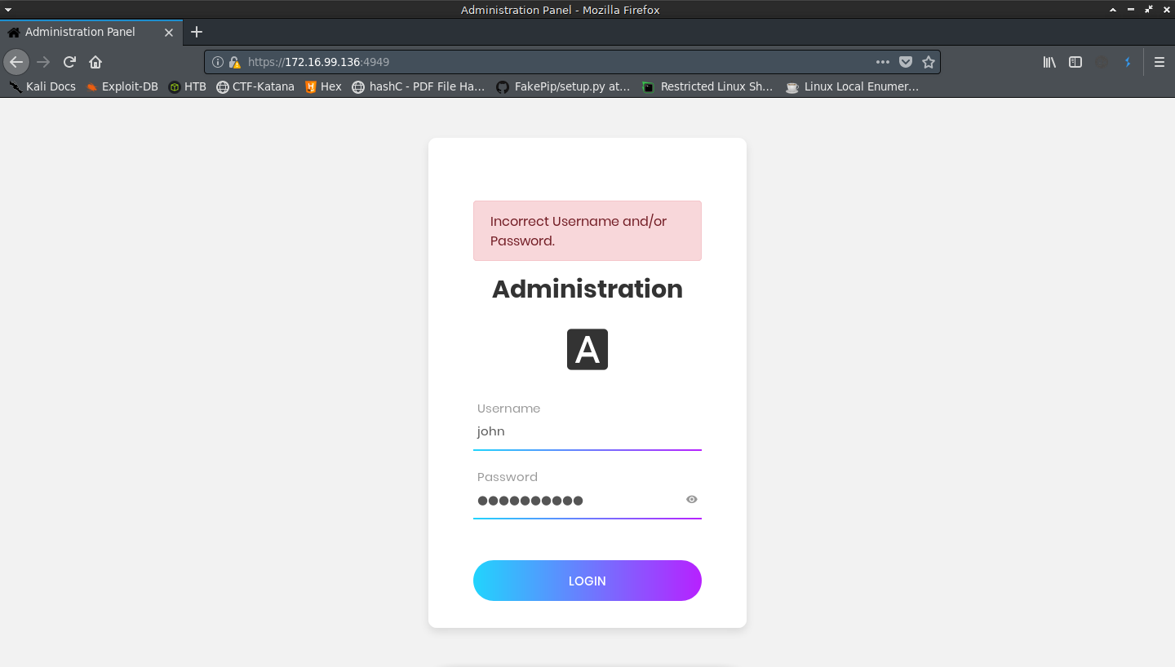Reload the current page
The width and height of the screenshot is (1175, 667).
(x=70, y=62)
